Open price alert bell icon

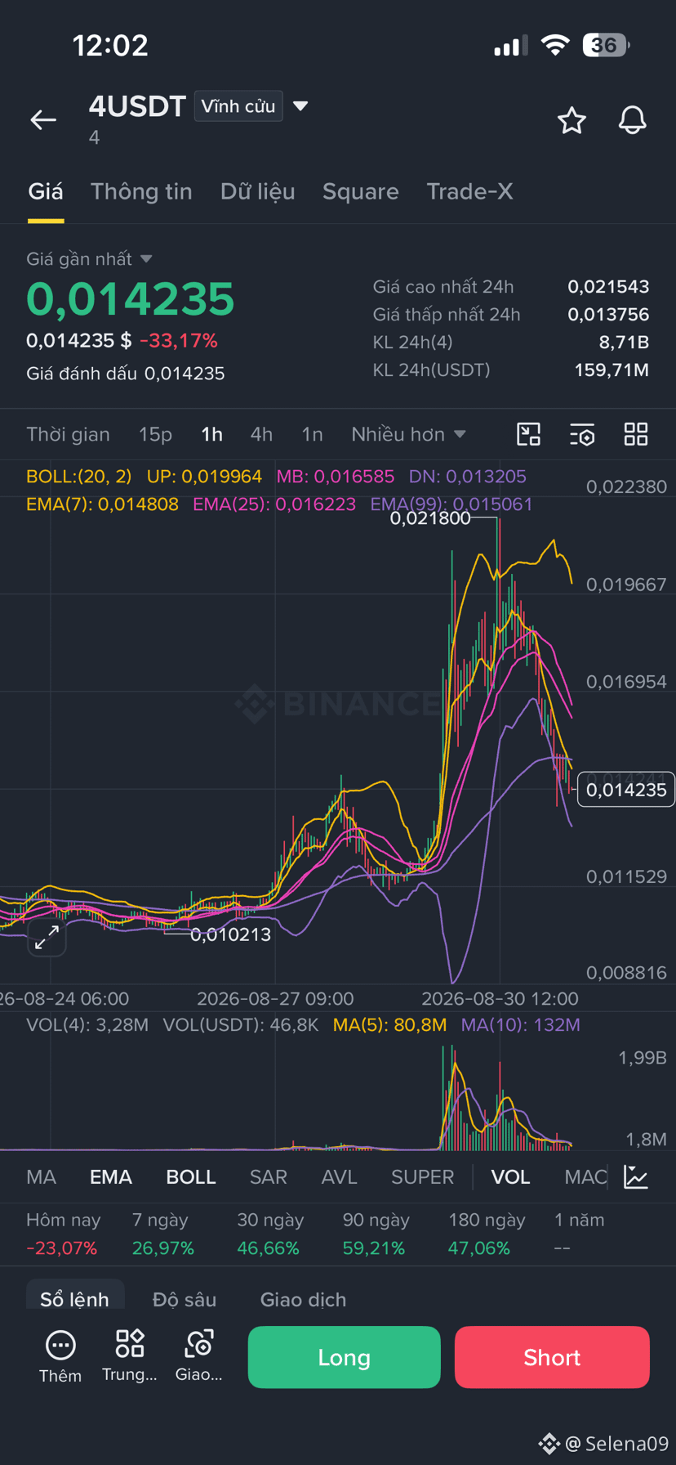pos(632,120)
